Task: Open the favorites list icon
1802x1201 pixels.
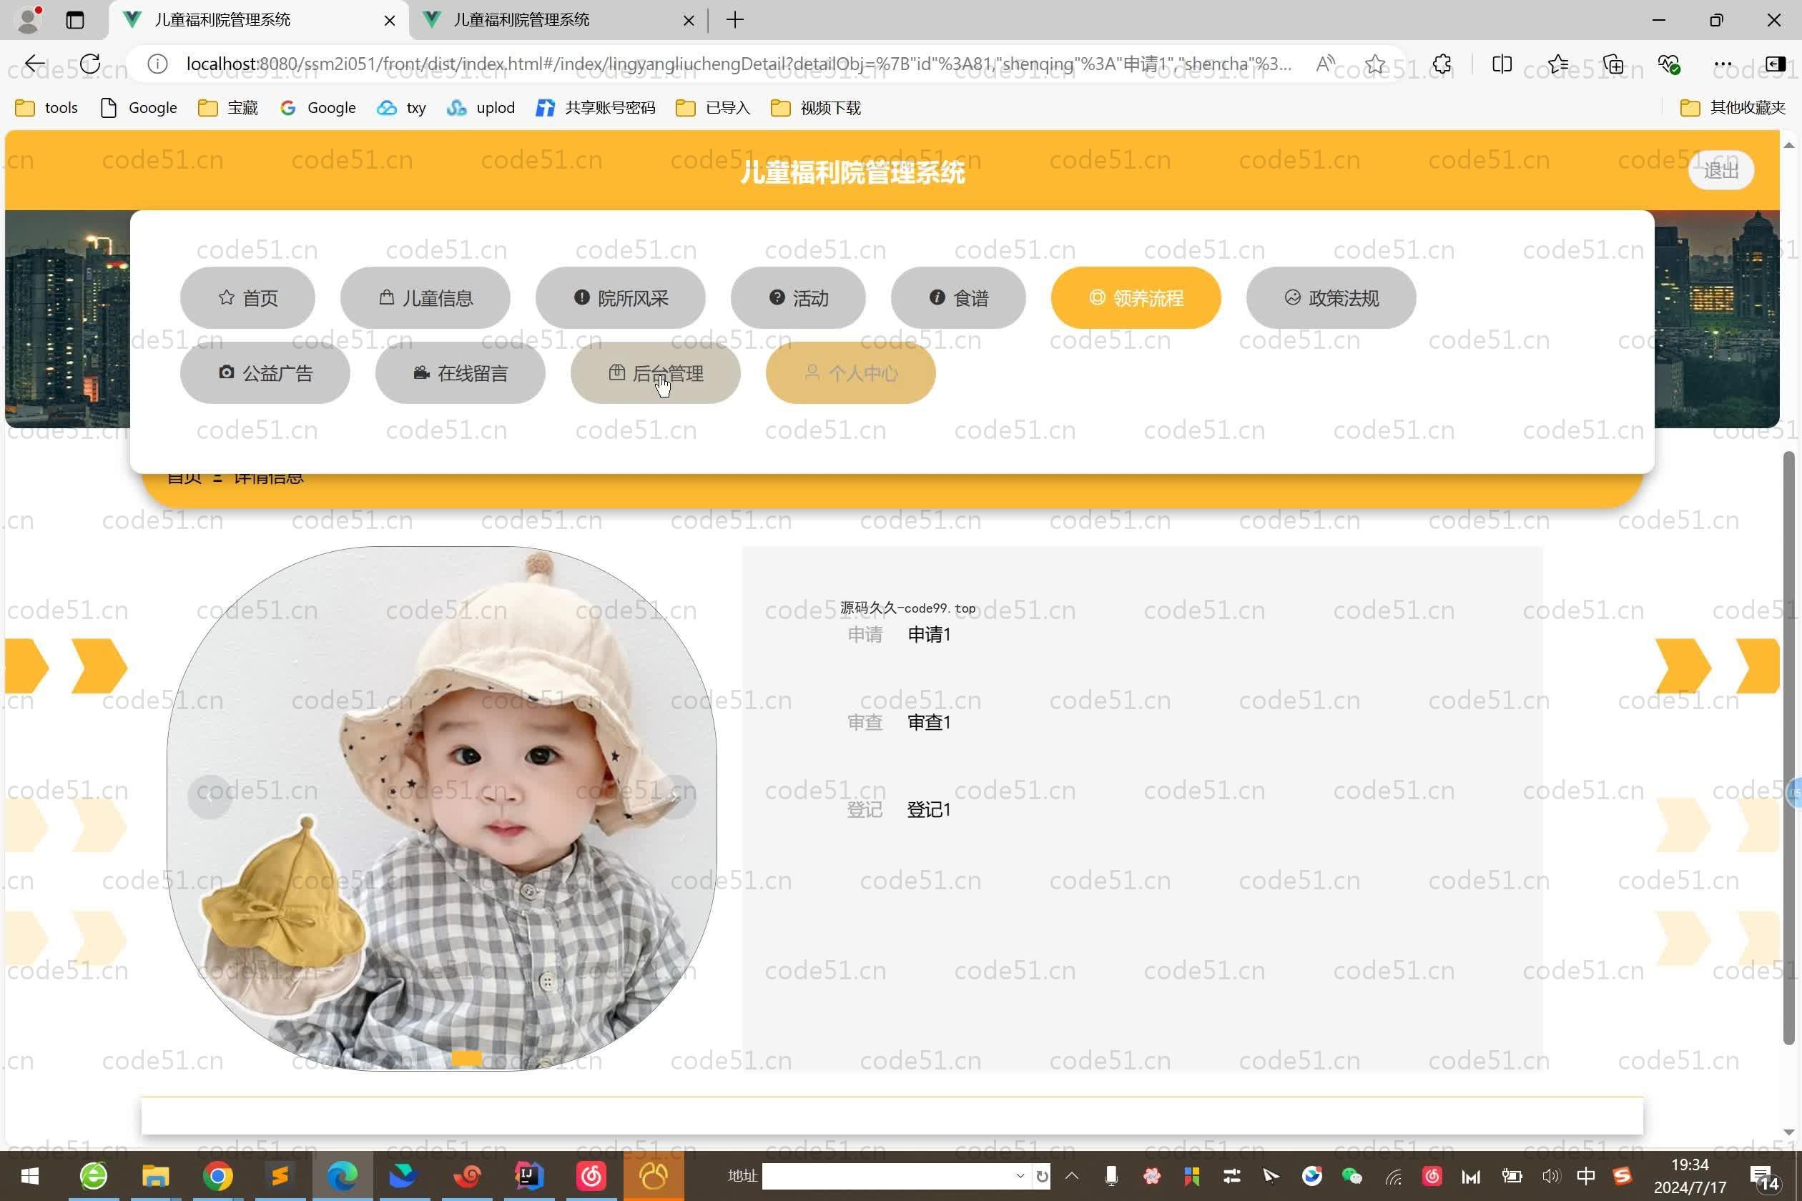Action: 1557,64
